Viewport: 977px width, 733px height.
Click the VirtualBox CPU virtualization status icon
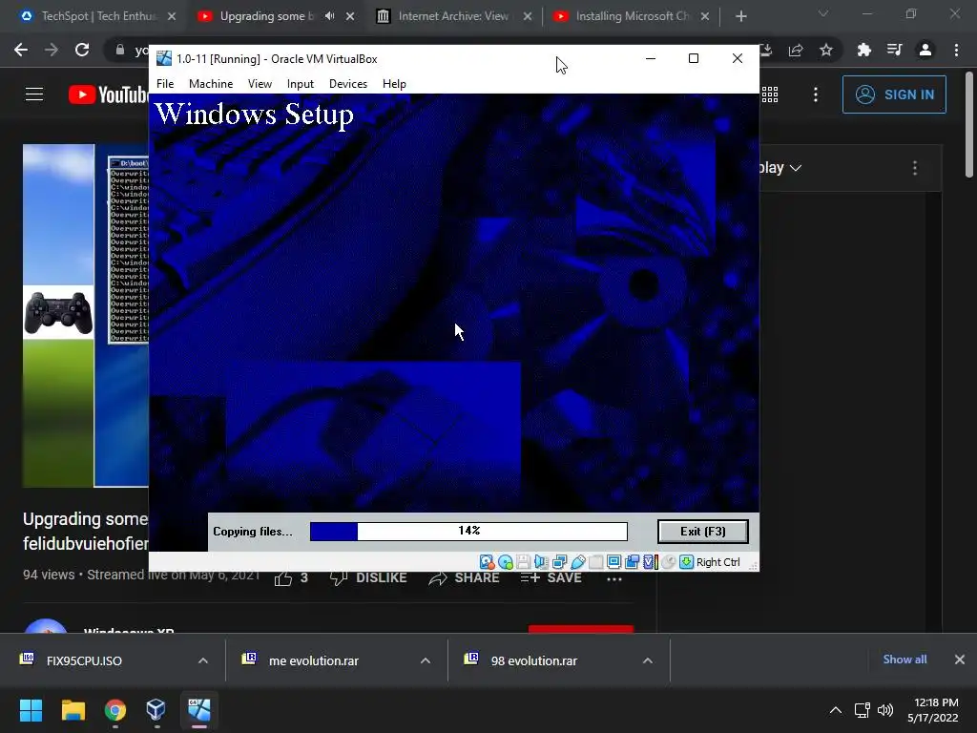pos(651,562)
